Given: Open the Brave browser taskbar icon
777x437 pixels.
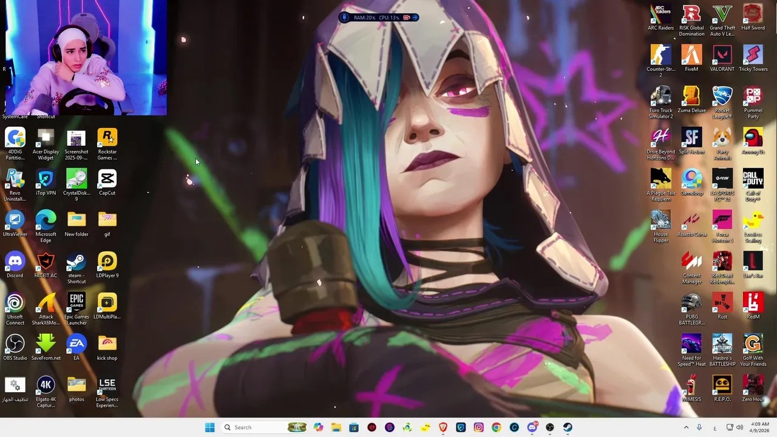Looking at the screenshot, I should click(x=443, y=427).
